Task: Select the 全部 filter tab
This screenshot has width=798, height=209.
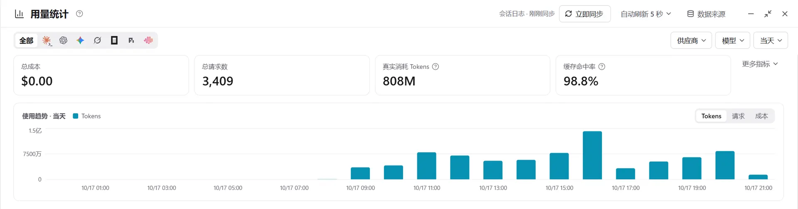Action: [26, 40]
